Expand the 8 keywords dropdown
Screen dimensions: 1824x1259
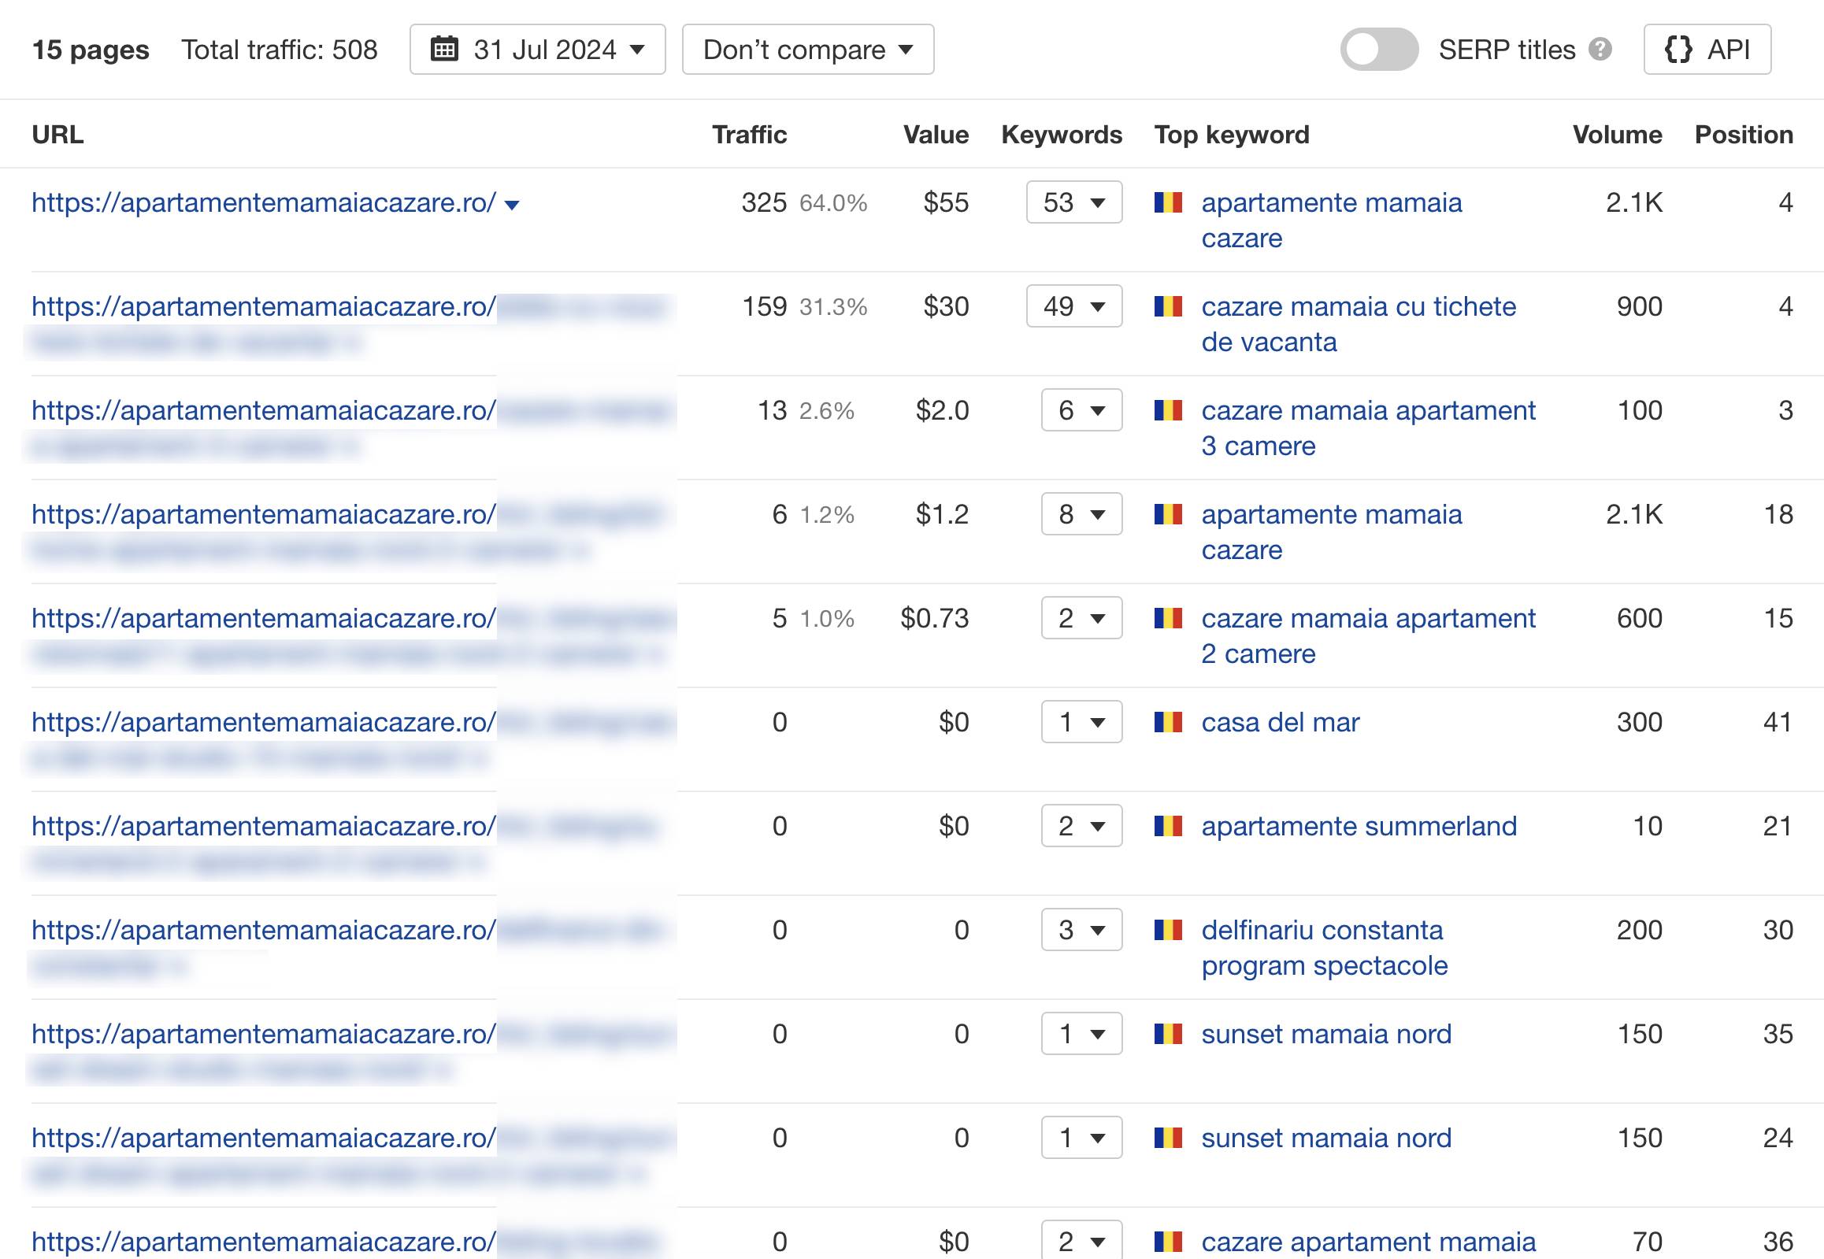1081,514
